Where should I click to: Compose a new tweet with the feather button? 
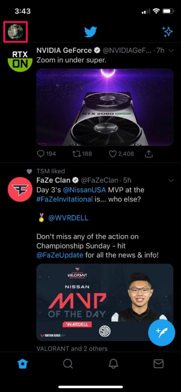[x=161, y=333]
